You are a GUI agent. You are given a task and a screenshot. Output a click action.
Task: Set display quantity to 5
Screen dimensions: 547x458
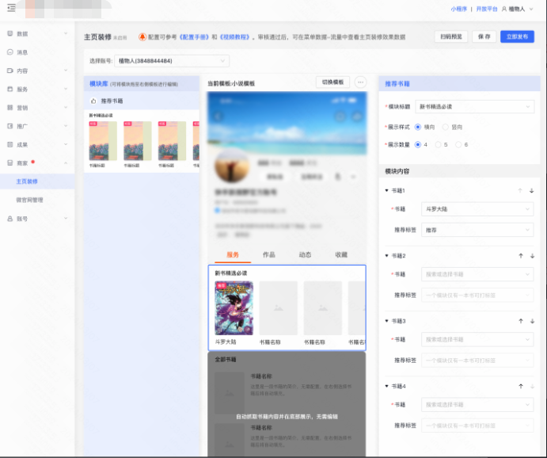[x=438, y=144]
